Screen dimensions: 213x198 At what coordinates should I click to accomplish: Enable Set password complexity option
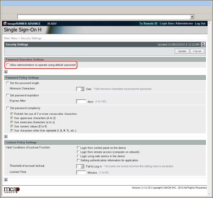tap(8, 108)
